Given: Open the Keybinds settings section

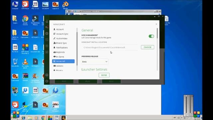Looking at the screenshot, I should [63, 52].
